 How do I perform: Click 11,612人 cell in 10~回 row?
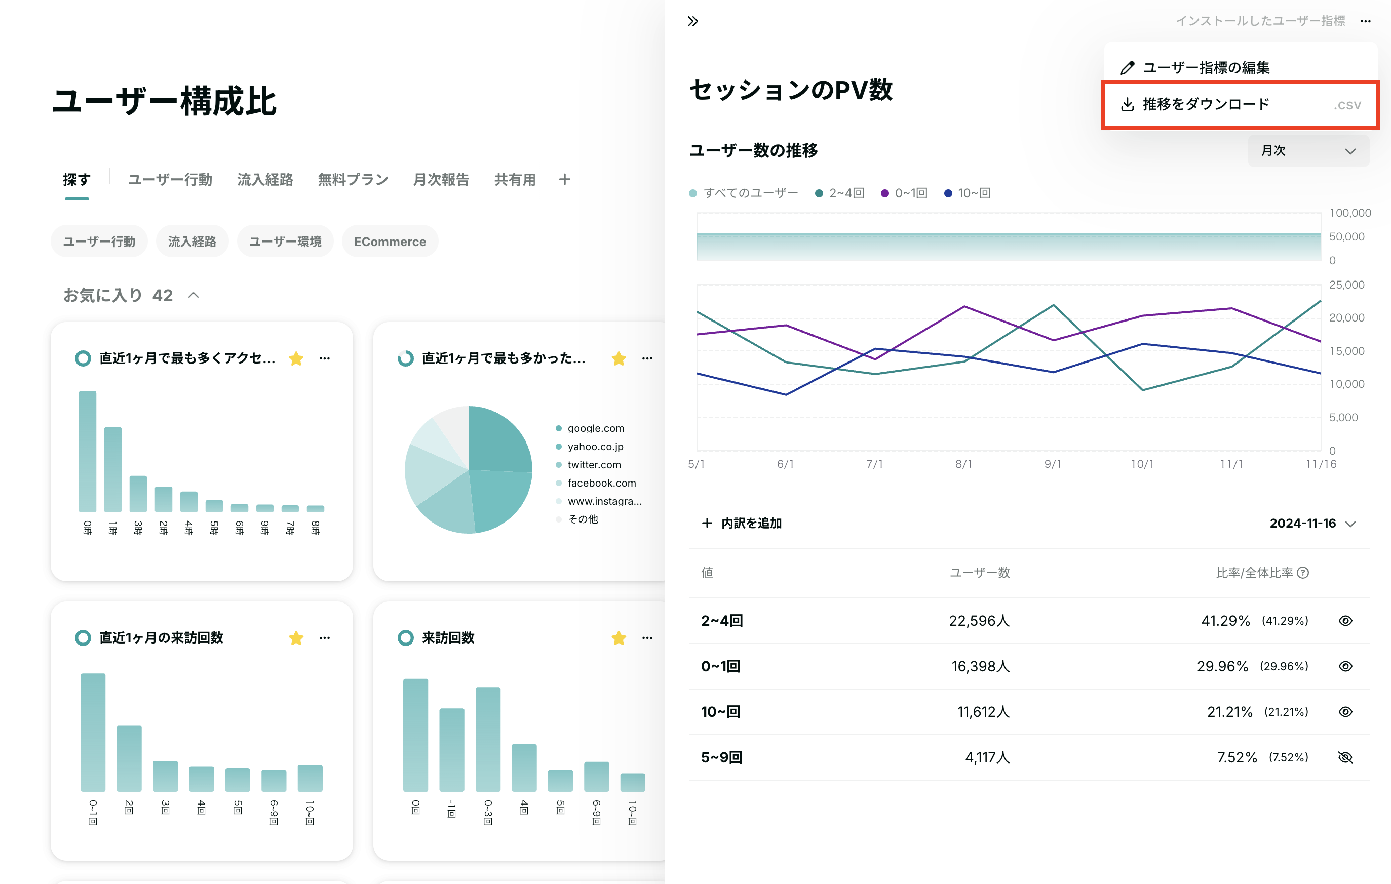tap(983, 712)
